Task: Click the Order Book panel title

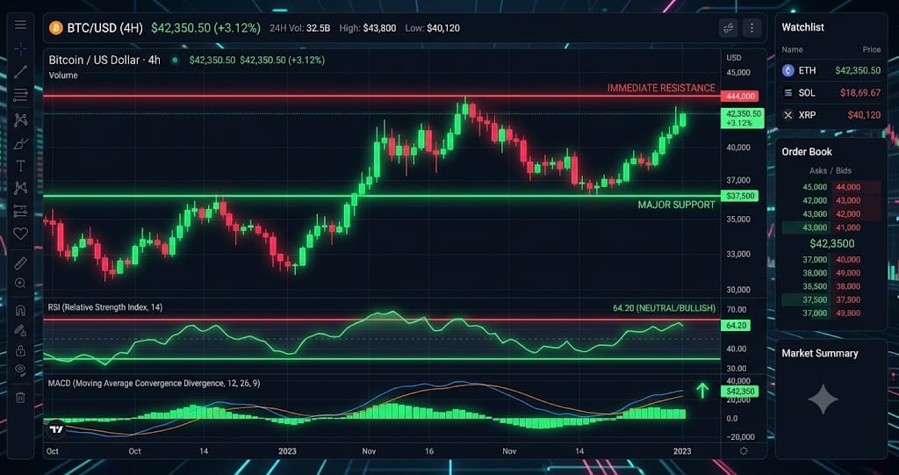Action: (x=807, y=152)
